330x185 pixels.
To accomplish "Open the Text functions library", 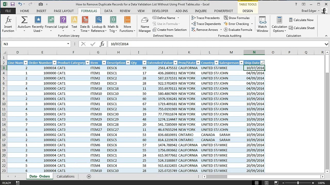I will coord(74,24).
